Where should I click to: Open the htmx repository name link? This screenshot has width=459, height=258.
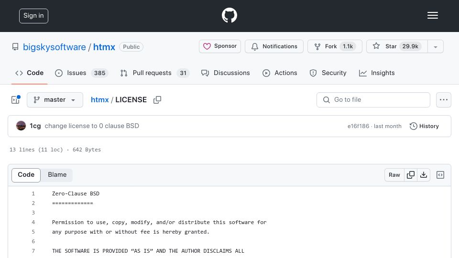(104, 47)
